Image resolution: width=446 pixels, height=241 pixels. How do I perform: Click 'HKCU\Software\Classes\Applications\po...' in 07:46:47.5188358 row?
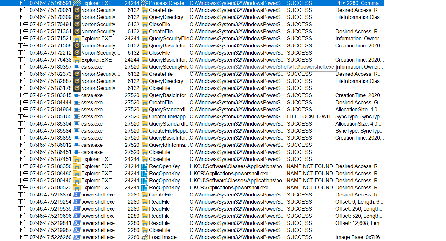coord(238,166)
